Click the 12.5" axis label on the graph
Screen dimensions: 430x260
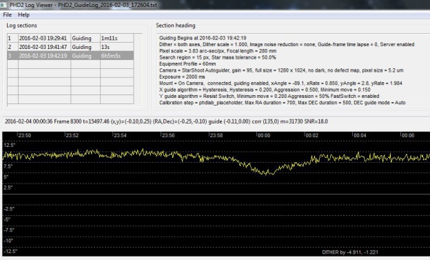(x=10, y=145)
